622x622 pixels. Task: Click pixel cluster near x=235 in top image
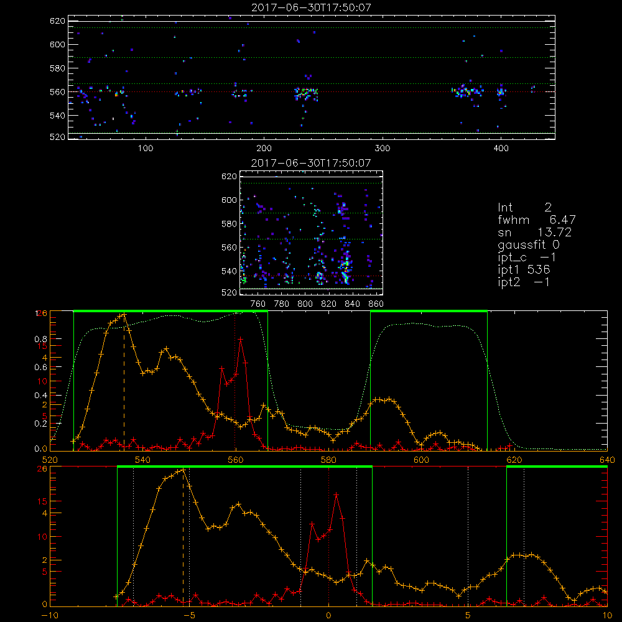(x=306, y=94)
